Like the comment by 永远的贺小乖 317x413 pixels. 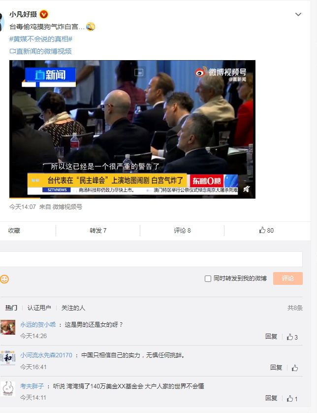[x=292, y=337]
